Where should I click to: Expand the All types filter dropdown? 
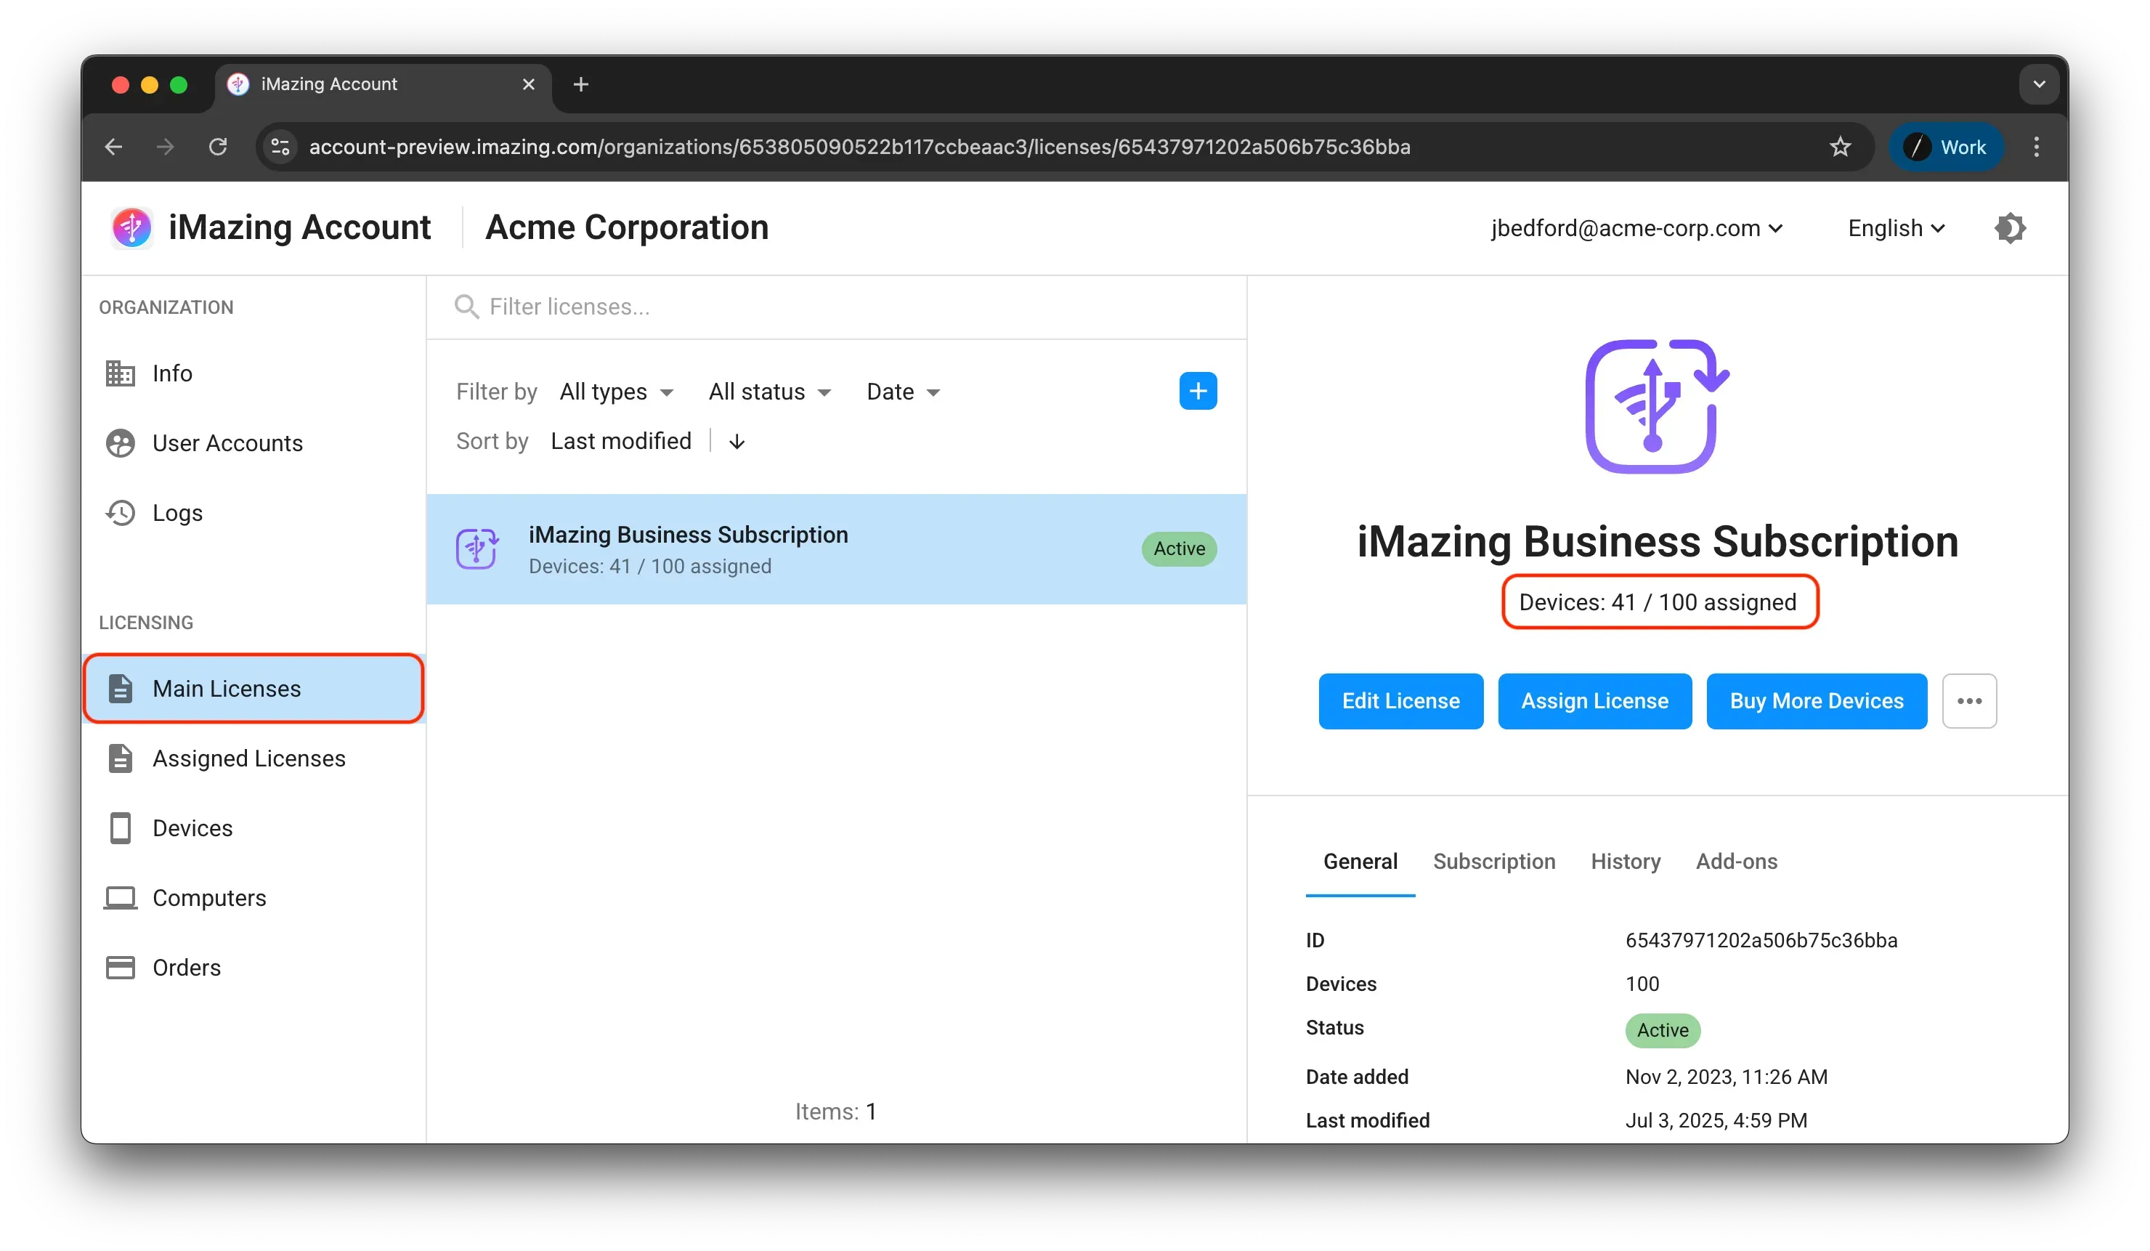tap(616, 392)
